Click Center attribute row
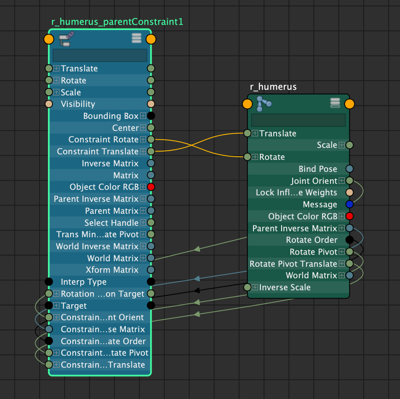 pyautogui.click(x=100, y=128)
